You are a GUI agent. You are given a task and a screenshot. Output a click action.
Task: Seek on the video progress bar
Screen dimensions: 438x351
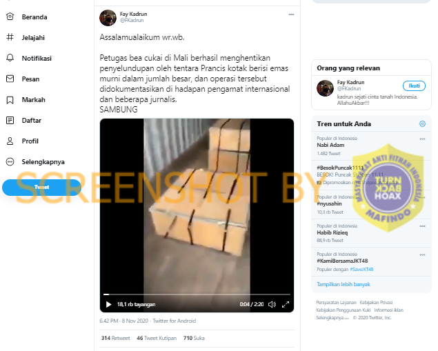coord(197,294)
